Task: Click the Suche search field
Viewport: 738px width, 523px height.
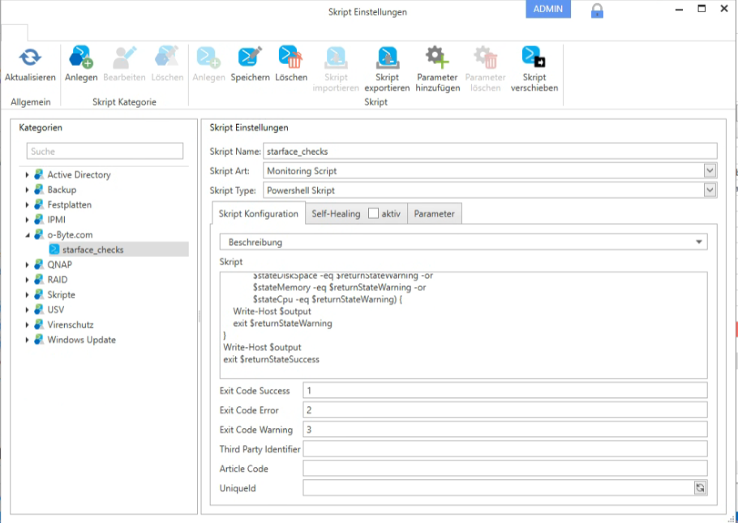Action: tap(105, 152)
